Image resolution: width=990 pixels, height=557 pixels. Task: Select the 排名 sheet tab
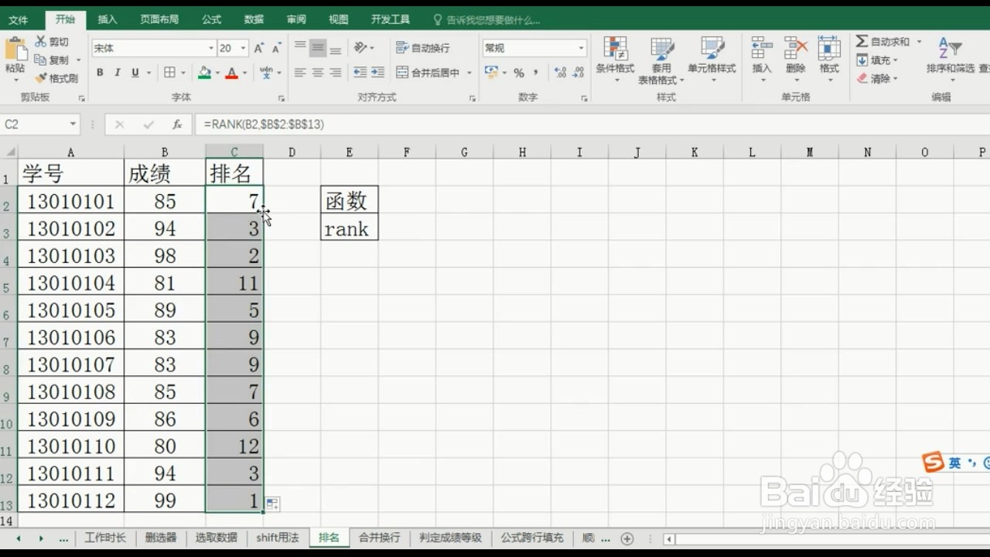click(328, 537)
